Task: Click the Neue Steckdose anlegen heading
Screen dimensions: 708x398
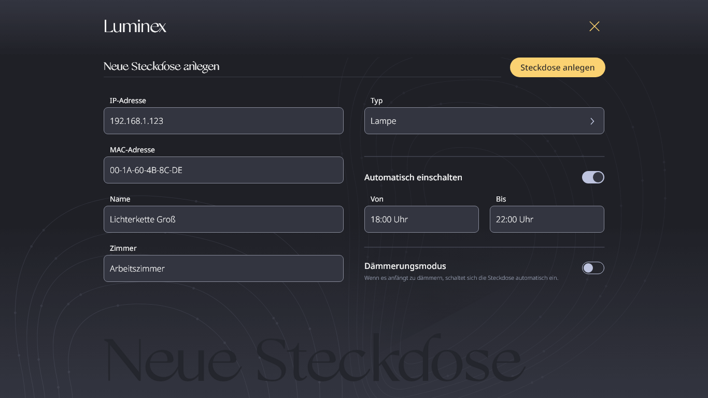Action: pos(161,66)
